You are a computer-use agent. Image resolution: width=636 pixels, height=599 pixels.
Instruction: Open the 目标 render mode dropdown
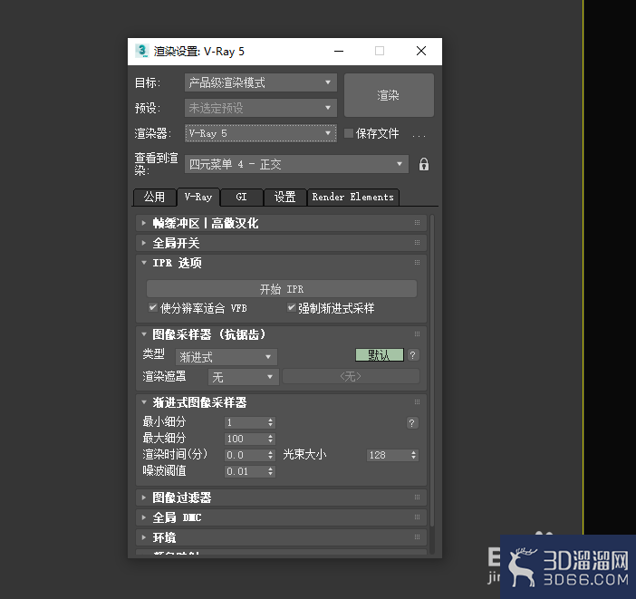pyautogui.click(x=260, y=82)
